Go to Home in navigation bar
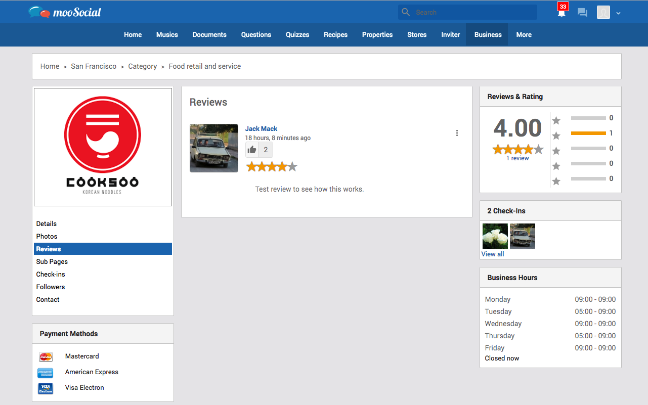This screenshot has height=405, width=648. (x=133, y=34)
